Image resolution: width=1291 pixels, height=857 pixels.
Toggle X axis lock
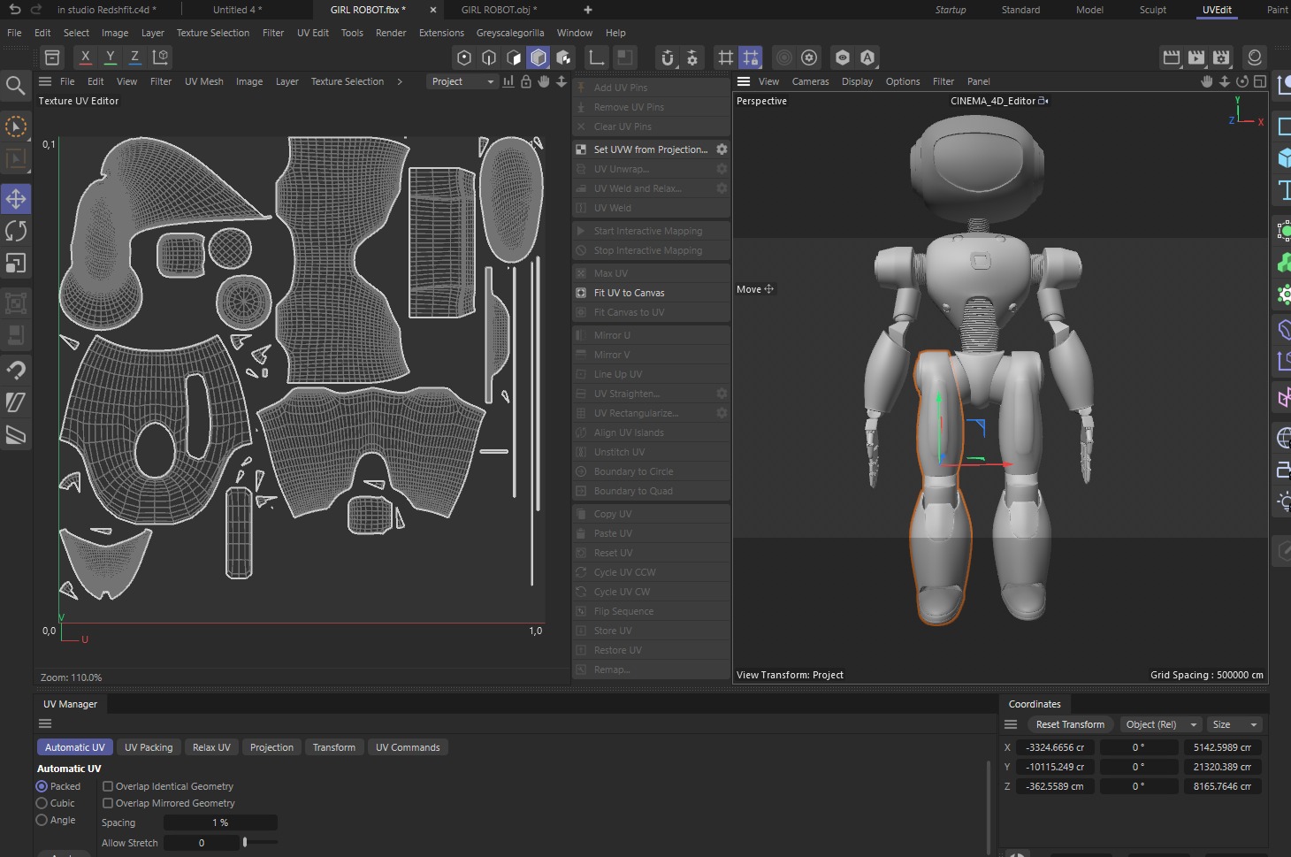pyautogui.click(x=85, y=57)
